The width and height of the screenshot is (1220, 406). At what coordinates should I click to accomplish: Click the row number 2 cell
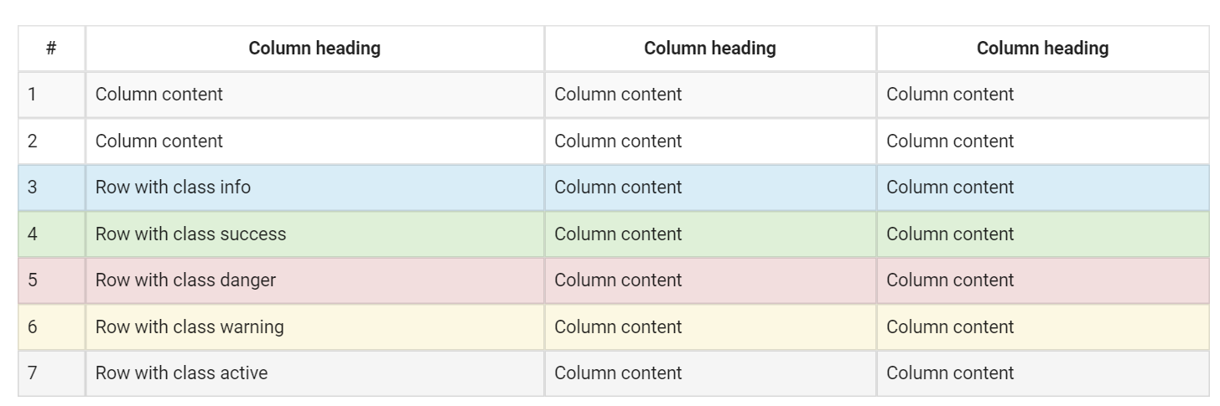[x=51, y=141]
